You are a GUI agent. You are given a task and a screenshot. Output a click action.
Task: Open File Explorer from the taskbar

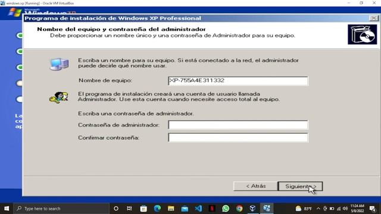[x=171, y=209]
